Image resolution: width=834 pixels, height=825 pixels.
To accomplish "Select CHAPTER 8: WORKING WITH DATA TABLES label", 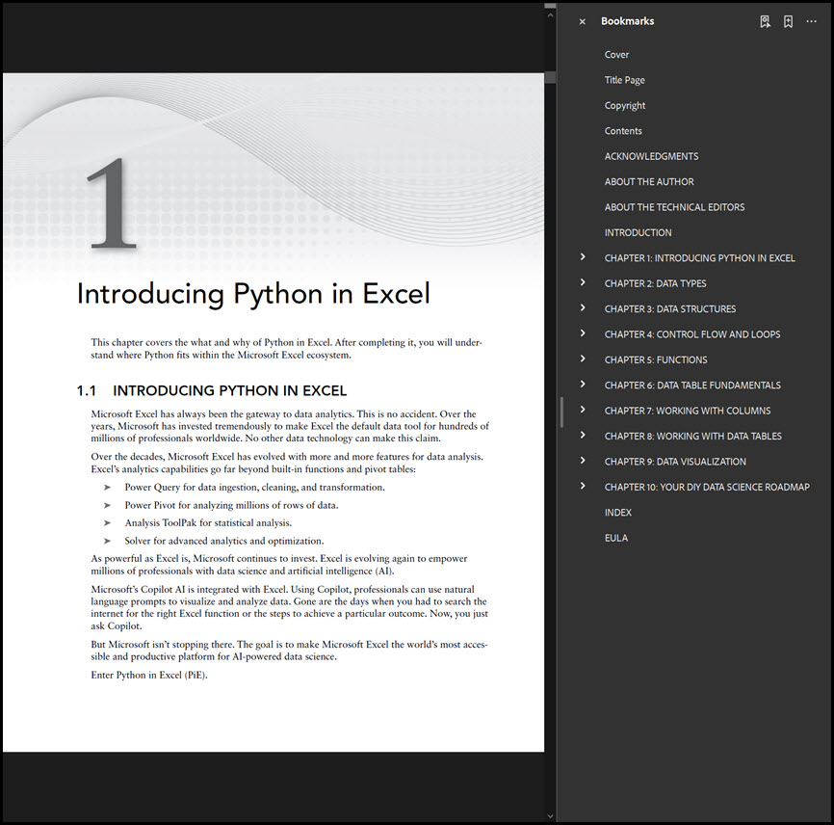I will pos(693,437).
